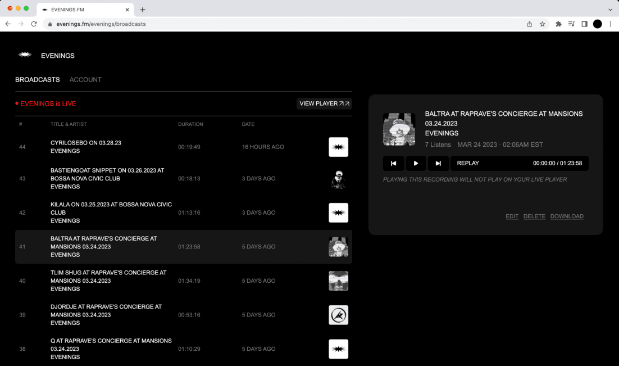Click the Baltra cover art in player panel
This screenshot has height=366, width=619.
coord(399,129)
